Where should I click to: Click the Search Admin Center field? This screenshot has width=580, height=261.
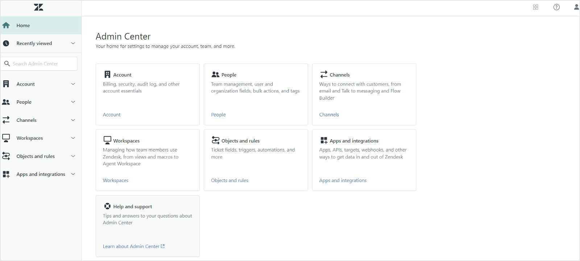point(43,64)
